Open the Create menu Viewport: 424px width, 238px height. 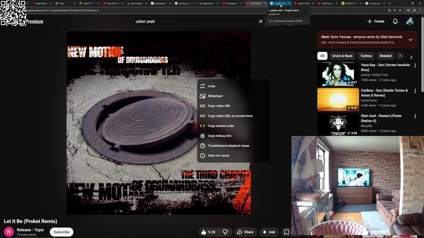coord(376,21)
